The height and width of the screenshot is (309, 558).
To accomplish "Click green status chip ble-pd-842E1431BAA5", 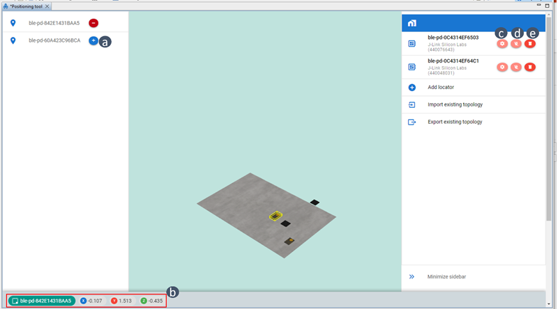I will pos(42,301).
